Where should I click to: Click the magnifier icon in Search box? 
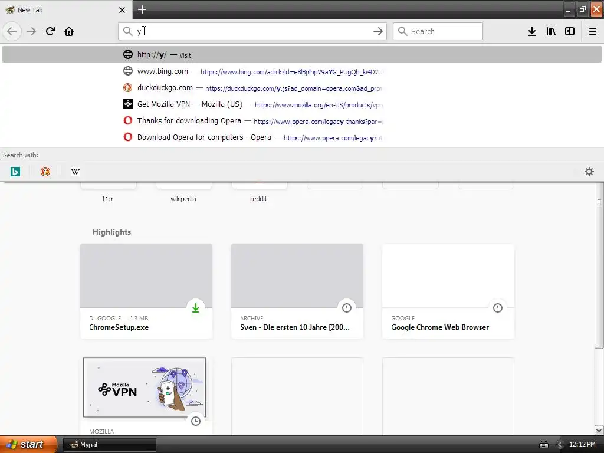coord(402,31)
